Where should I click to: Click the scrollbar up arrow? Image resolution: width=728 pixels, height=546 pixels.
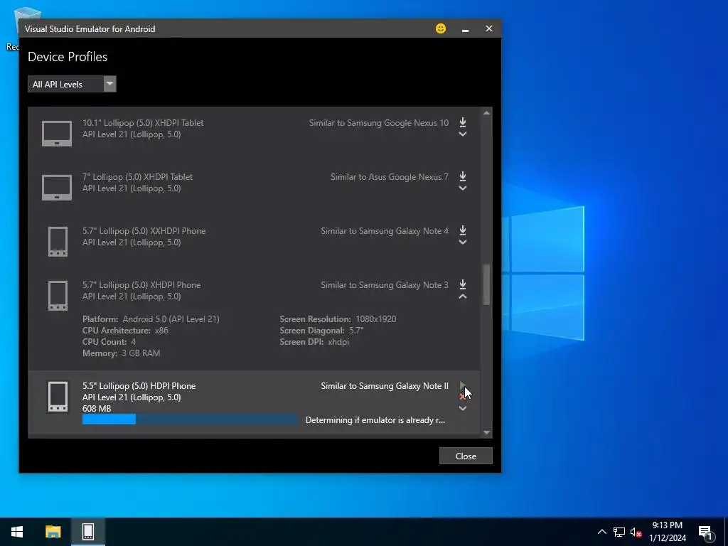(486, 113)
